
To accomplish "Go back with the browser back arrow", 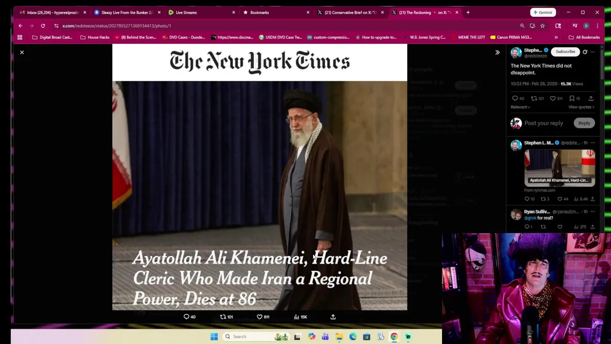I will 20,26.
